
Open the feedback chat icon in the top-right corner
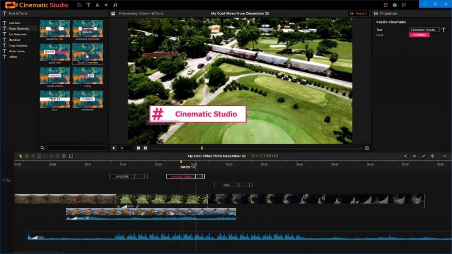tap(403, 5)
